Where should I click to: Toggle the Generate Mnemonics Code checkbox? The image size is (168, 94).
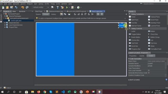click(149, 73)
